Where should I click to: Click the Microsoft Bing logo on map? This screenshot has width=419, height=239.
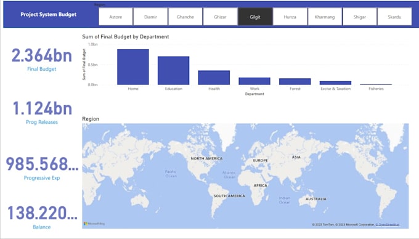pyautogui.click(x=94, y=224)
